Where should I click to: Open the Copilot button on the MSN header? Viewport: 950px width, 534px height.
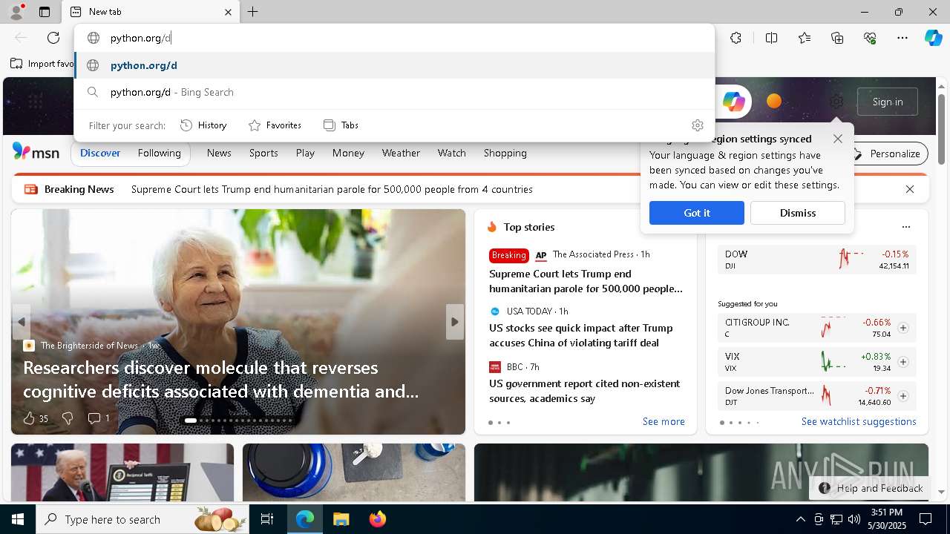pos(733,102)
